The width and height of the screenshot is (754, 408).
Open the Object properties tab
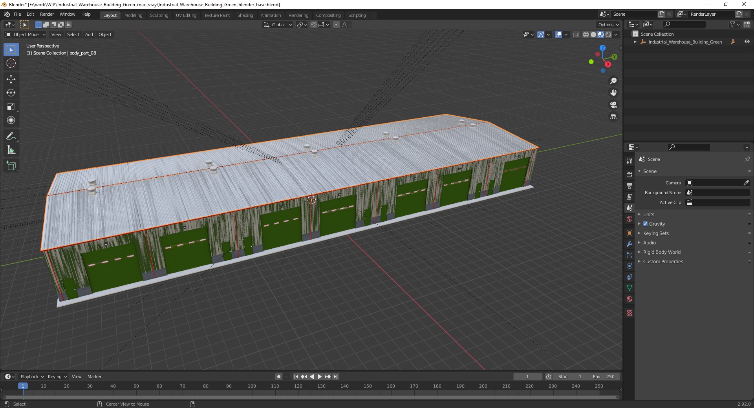[630, 233]
